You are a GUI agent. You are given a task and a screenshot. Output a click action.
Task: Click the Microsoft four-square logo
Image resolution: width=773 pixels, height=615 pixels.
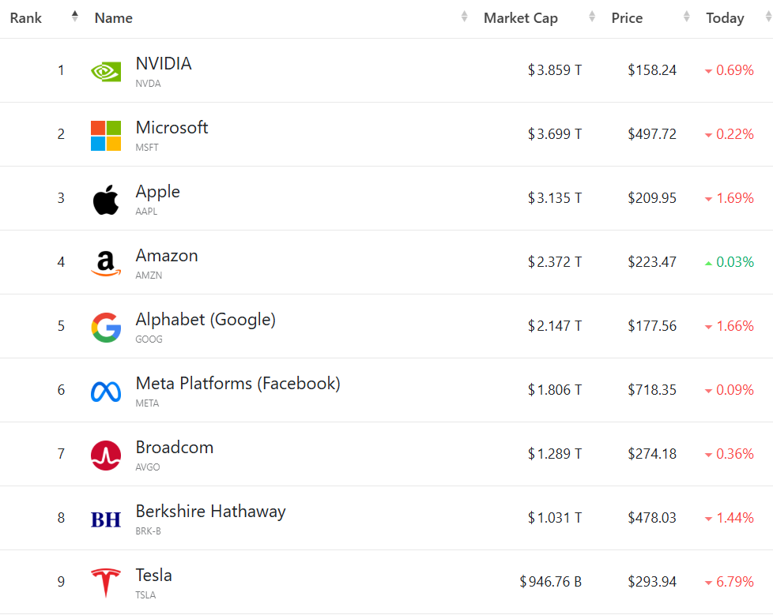point(106,135)
